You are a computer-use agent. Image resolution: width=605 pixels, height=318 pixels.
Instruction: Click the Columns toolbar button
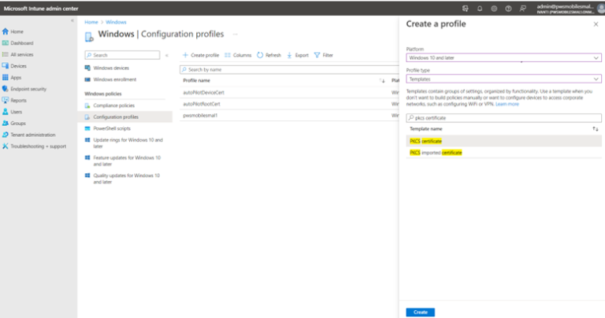(x=238, y=55)
